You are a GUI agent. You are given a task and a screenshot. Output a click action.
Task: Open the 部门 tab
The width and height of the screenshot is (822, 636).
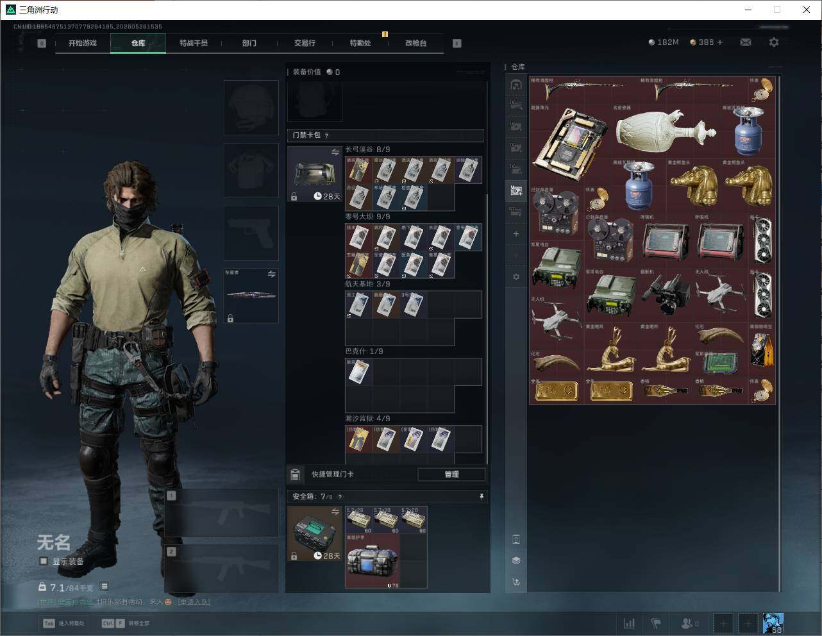point(249,43)
